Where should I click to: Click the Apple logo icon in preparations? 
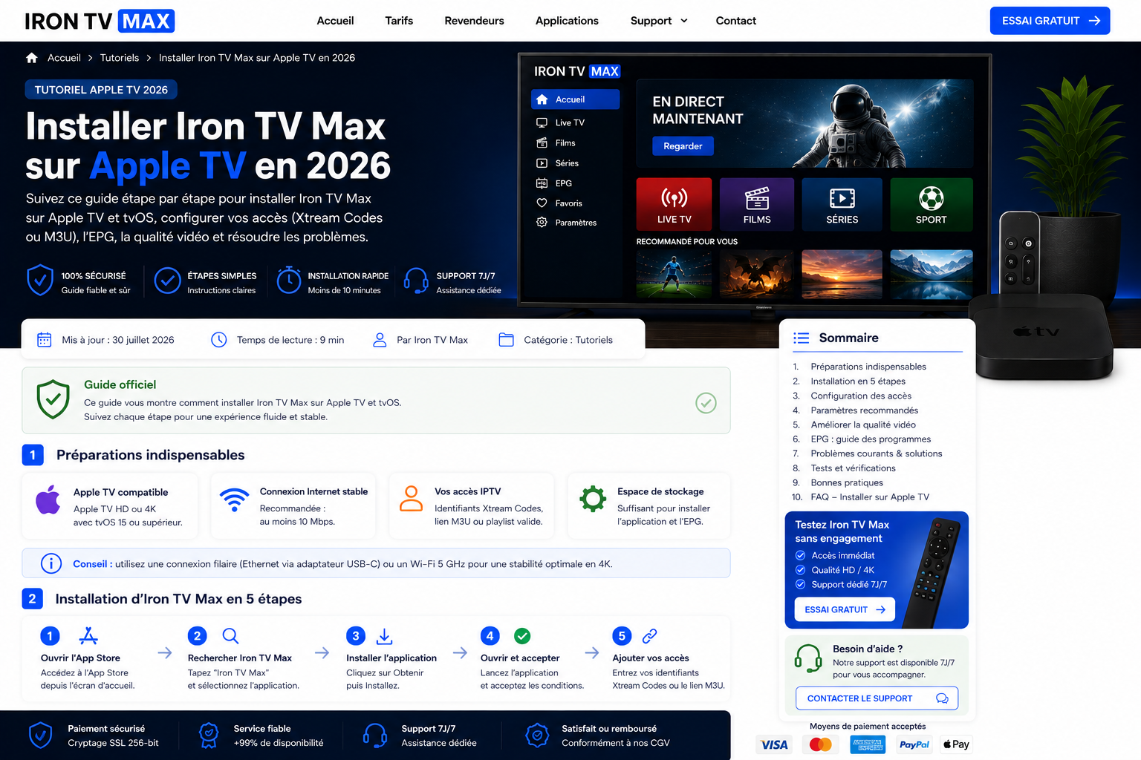coord(48,499)
